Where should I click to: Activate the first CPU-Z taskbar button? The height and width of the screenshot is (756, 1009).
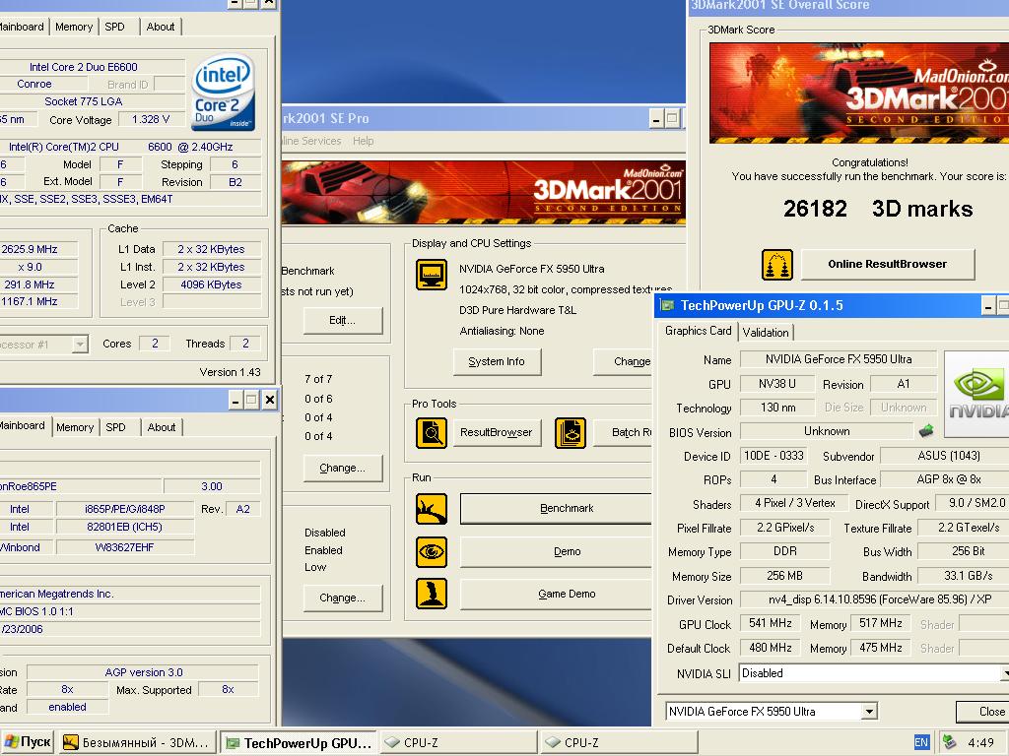pyautogui.click(x=458, y=742)
